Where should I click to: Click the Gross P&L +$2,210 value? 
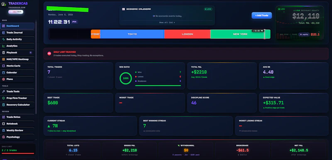[x=129, y=150]
